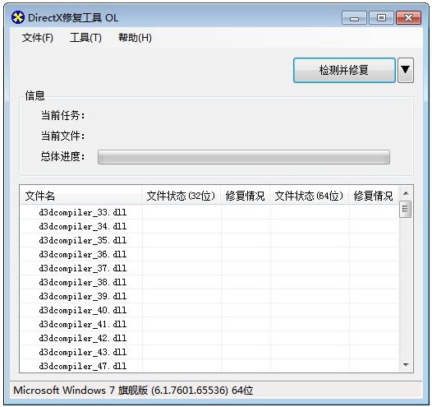Sort by the 文件名 column header
The width and height of the screenshot is (432, 407).
pyautogui.click(x=81, y=196)
